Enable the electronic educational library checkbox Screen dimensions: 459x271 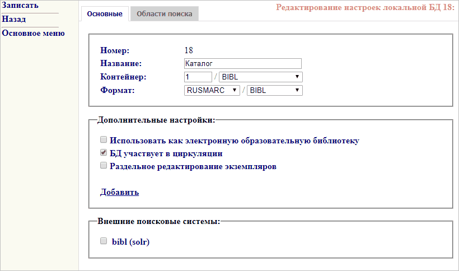[x=103, y=140]
